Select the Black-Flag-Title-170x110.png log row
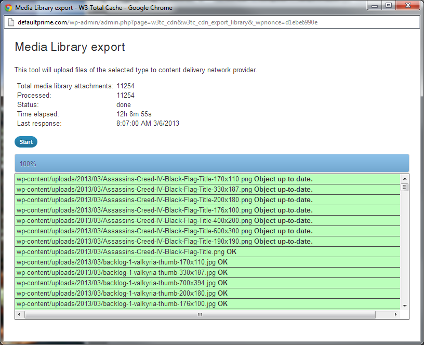The width and height of the screenshot is (424, 345). (x=207, y=179)
